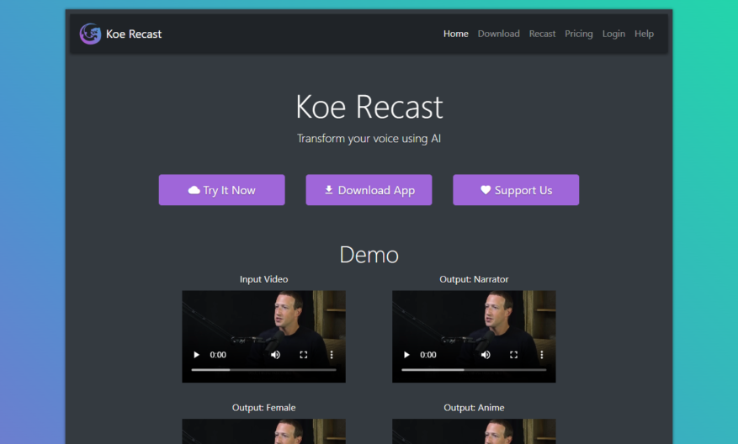Open the Pricing page from navbar
The width and height of the screenshot is (738, 444).
578,34
